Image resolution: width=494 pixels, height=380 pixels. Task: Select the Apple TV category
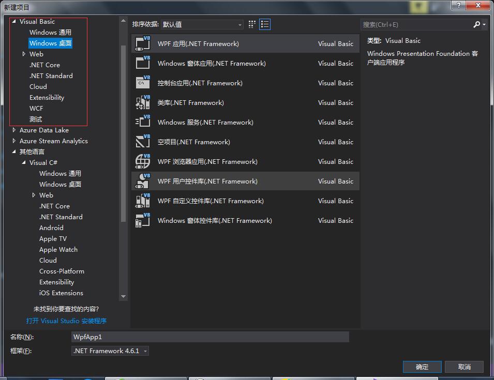coord(53,239)
